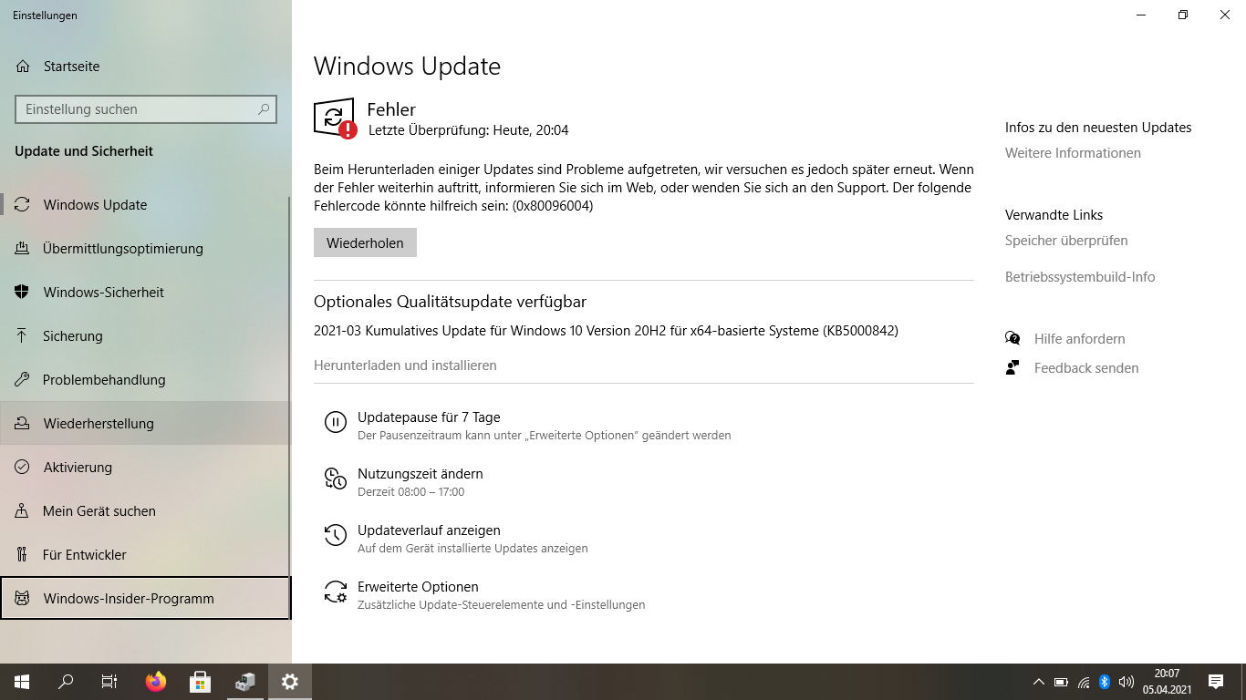Click the Fehler heading text
Image resolution: width=1246 pixels, height=700 pixels.
click(x=391, y=109)
